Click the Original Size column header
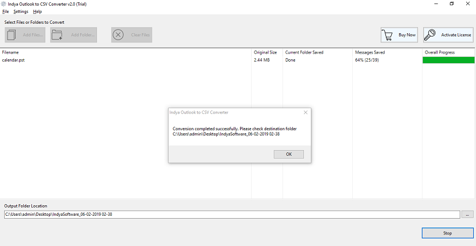The width and height of the screenshot is (476, 246). pyautogui.click(x=266, y=52)
